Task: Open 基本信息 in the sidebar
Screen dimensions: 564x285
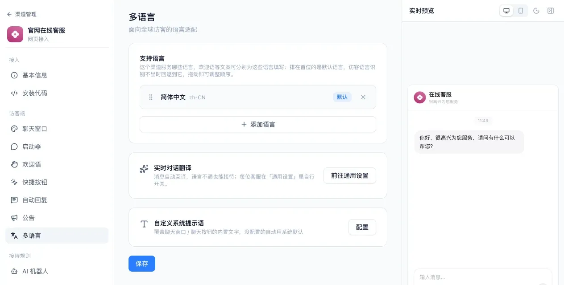Action: tap(57, 75)
